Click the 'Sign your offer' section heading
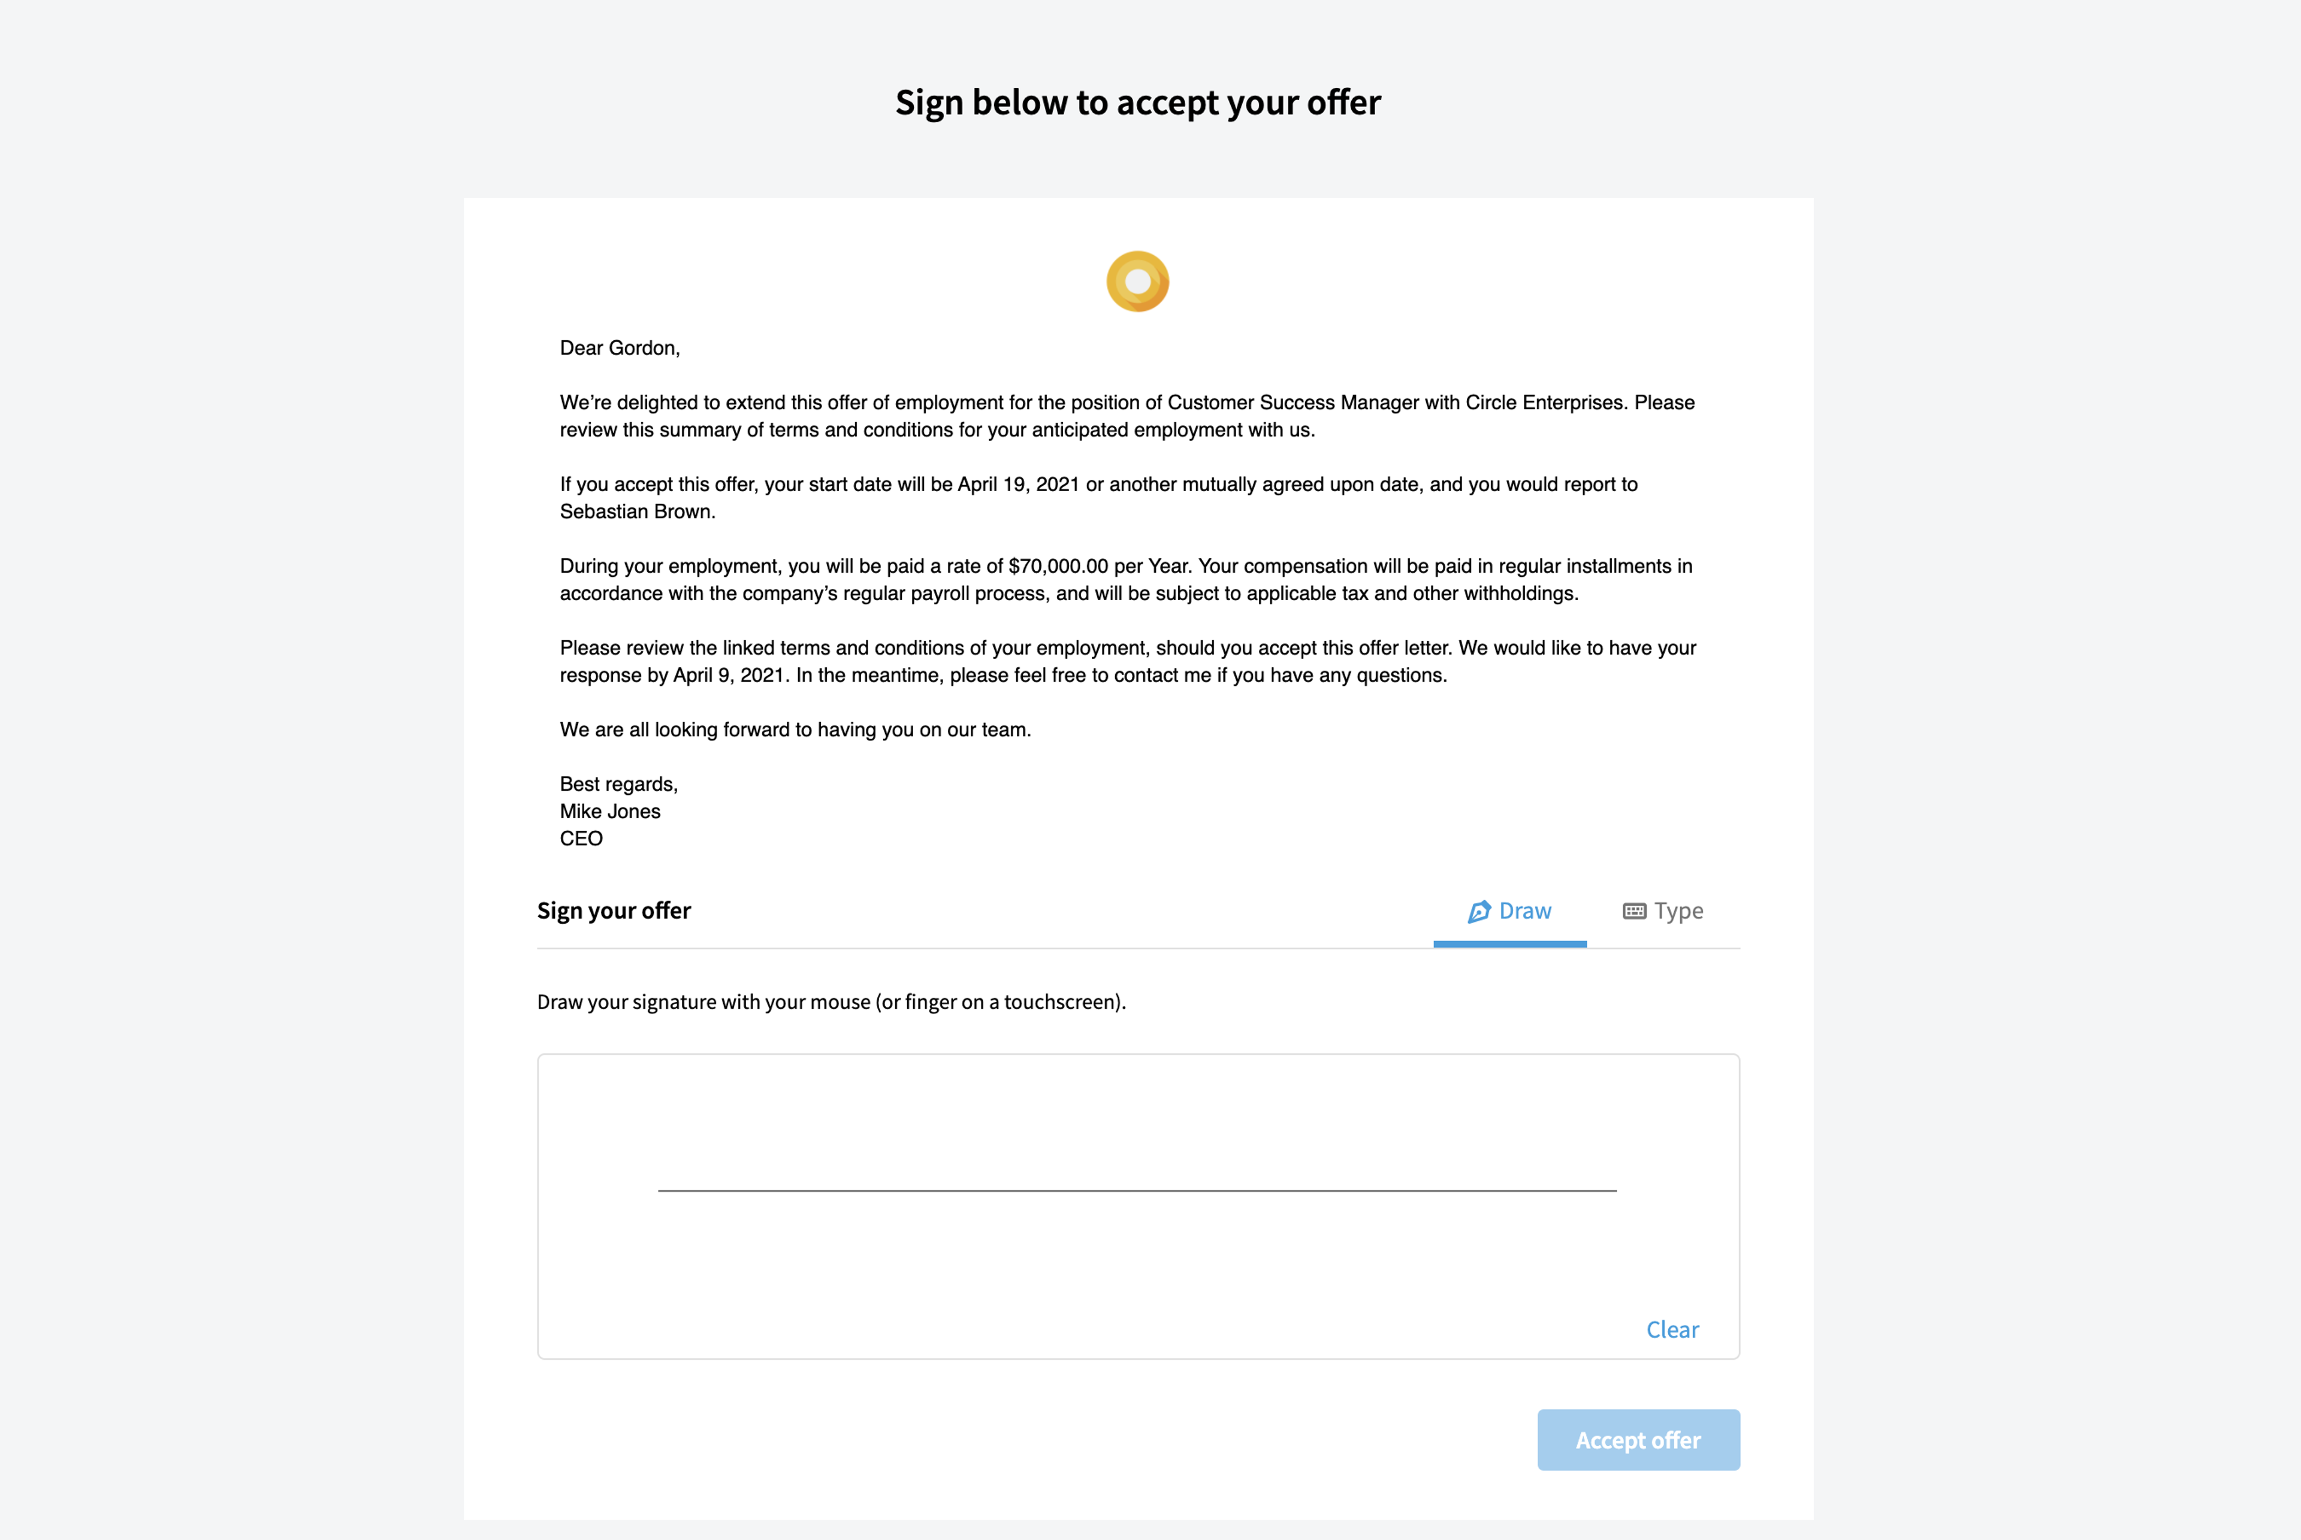The height and width of the screenshot is (1540, 2301). tap(614, 910)
